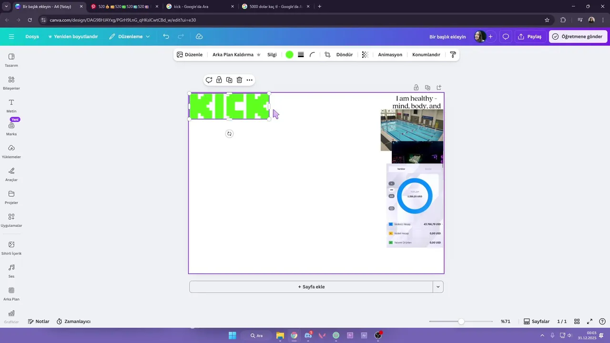The width and height of the screenshot is (610, 343).
Task: Open the comments speech bubble
Action: tap(506, 37)
